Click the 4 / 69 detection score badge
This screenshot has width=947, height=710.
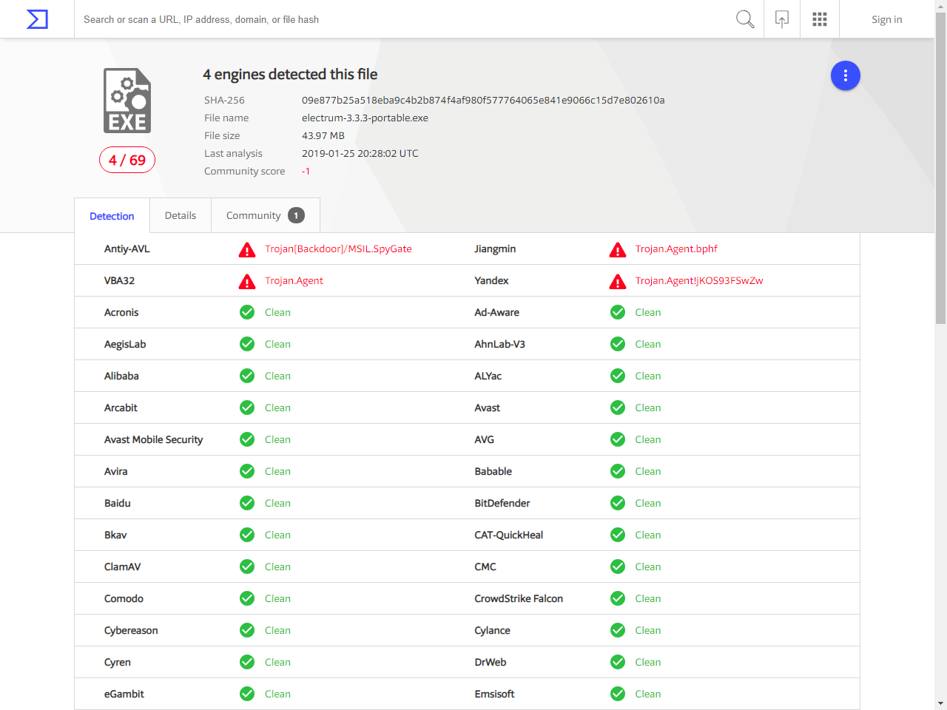click(127, 160)
